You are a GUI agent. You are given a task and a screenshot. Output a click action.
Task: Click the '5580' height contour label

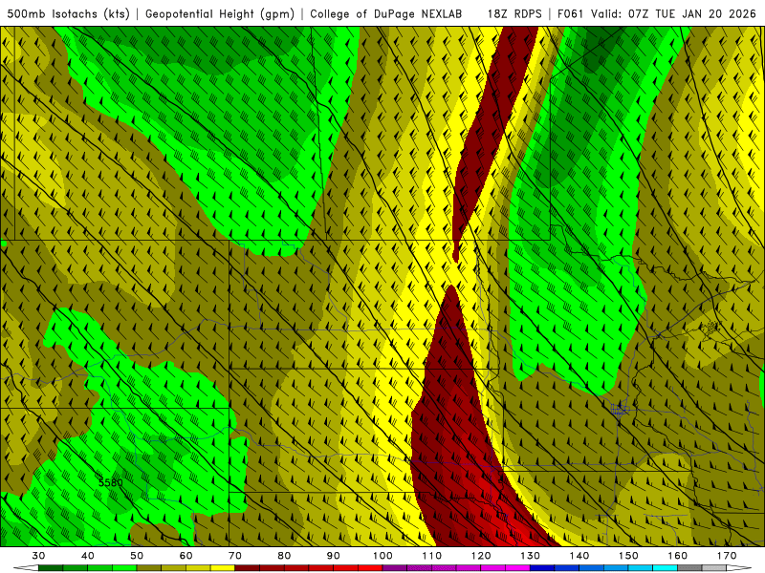111,483
